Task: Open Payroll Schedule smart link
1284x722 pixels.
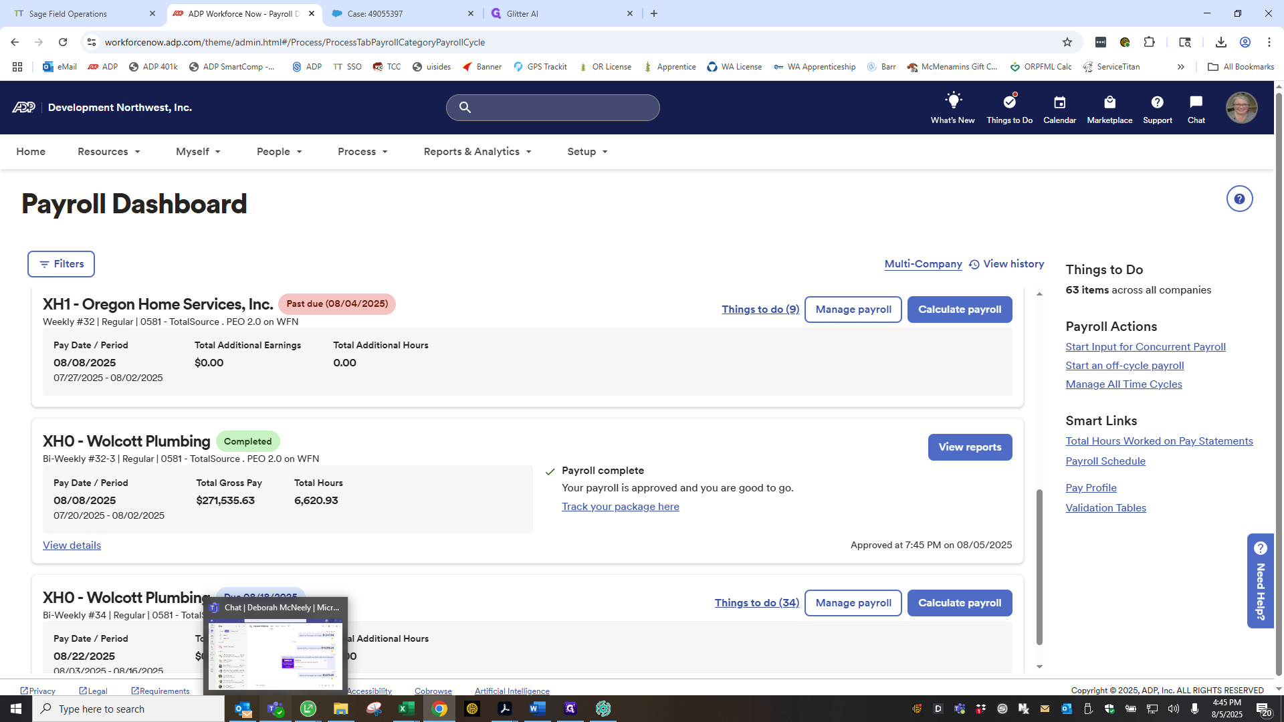Action: coord(1105,461)
